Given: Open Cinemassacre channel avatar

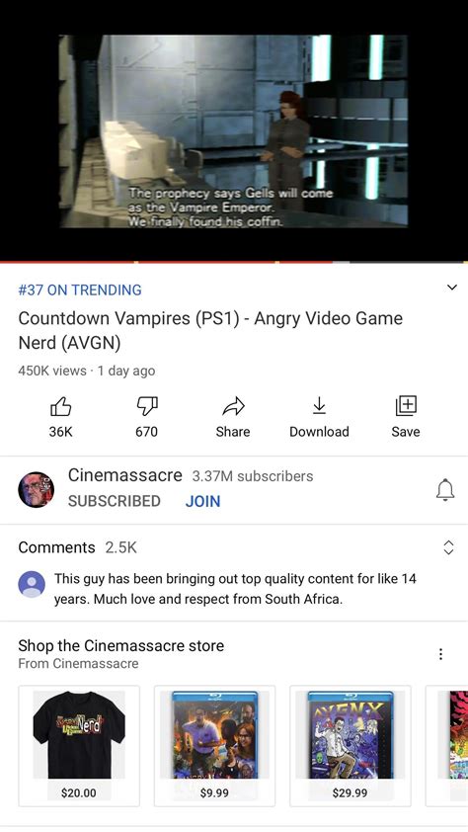Looking at the screenshot, I should coord(37,489).
